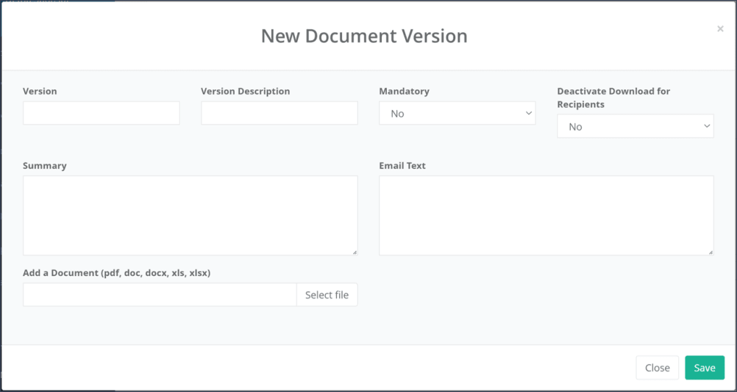
Task: Save the new document version
Action: point(704,368)
